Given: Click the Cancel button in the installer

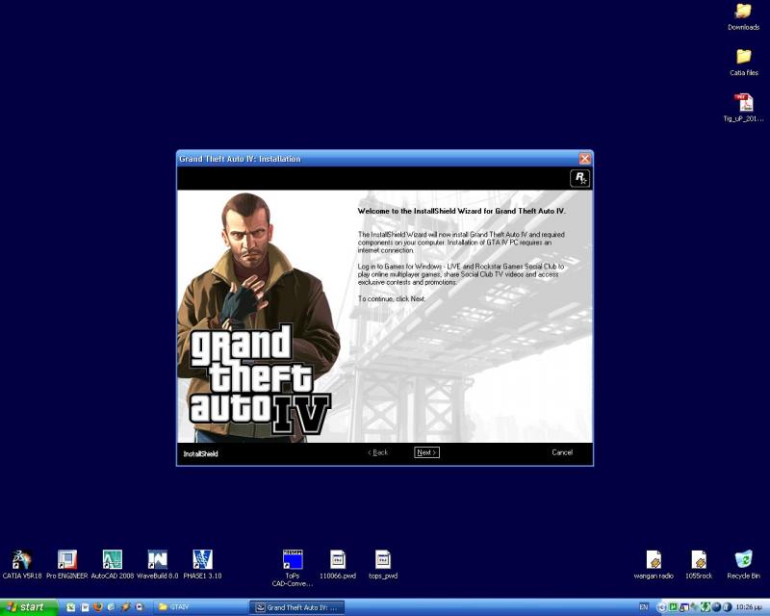Looking at the screenshot, I should click(x=562, y=452).
